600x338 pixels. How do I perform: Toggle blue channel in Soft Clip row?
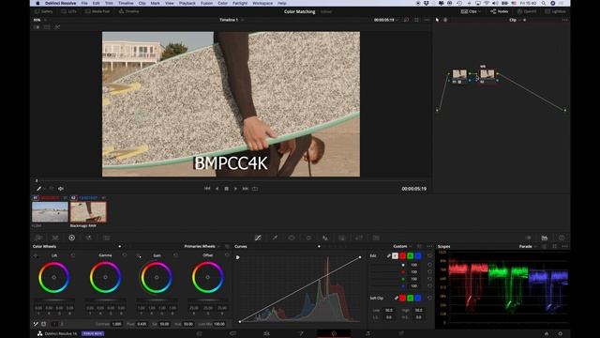tap(418, 298)
